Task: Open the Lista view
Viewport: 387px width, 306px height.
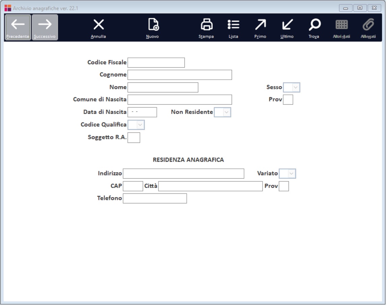Action: tap(234, 28)
